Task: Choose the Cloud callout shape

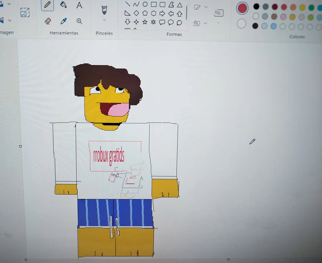Action: (x=179, y=23)
